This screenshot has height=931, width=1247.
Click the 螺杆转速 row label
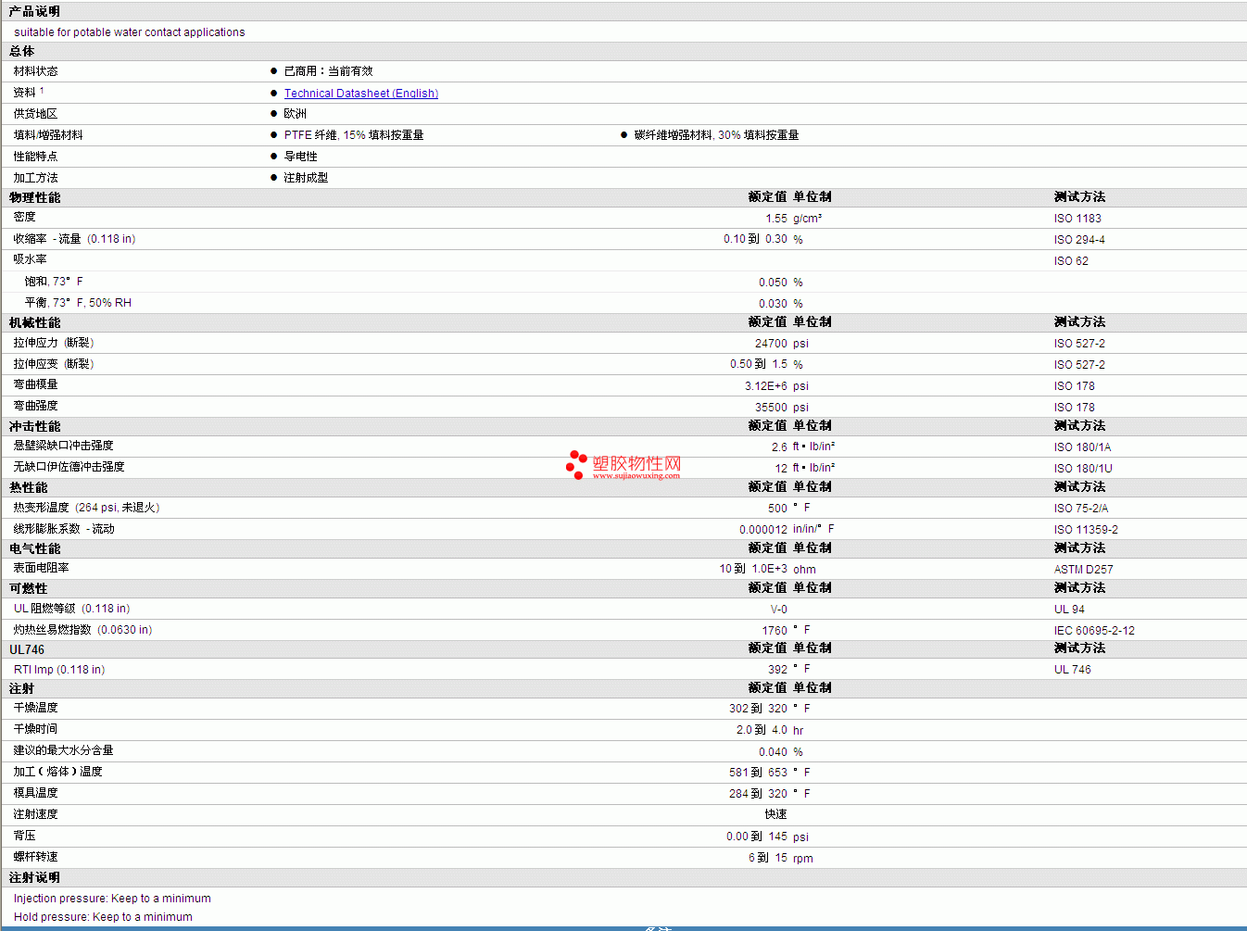click(36, 857)
